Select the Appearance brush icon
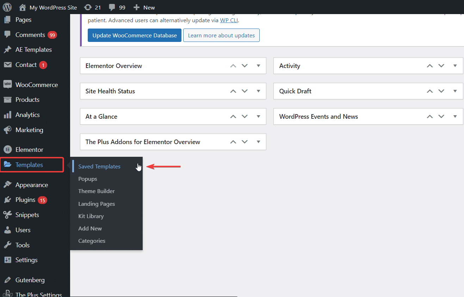Image resolution: width=464 pixels, height=297 pixels. coord(8,185)
